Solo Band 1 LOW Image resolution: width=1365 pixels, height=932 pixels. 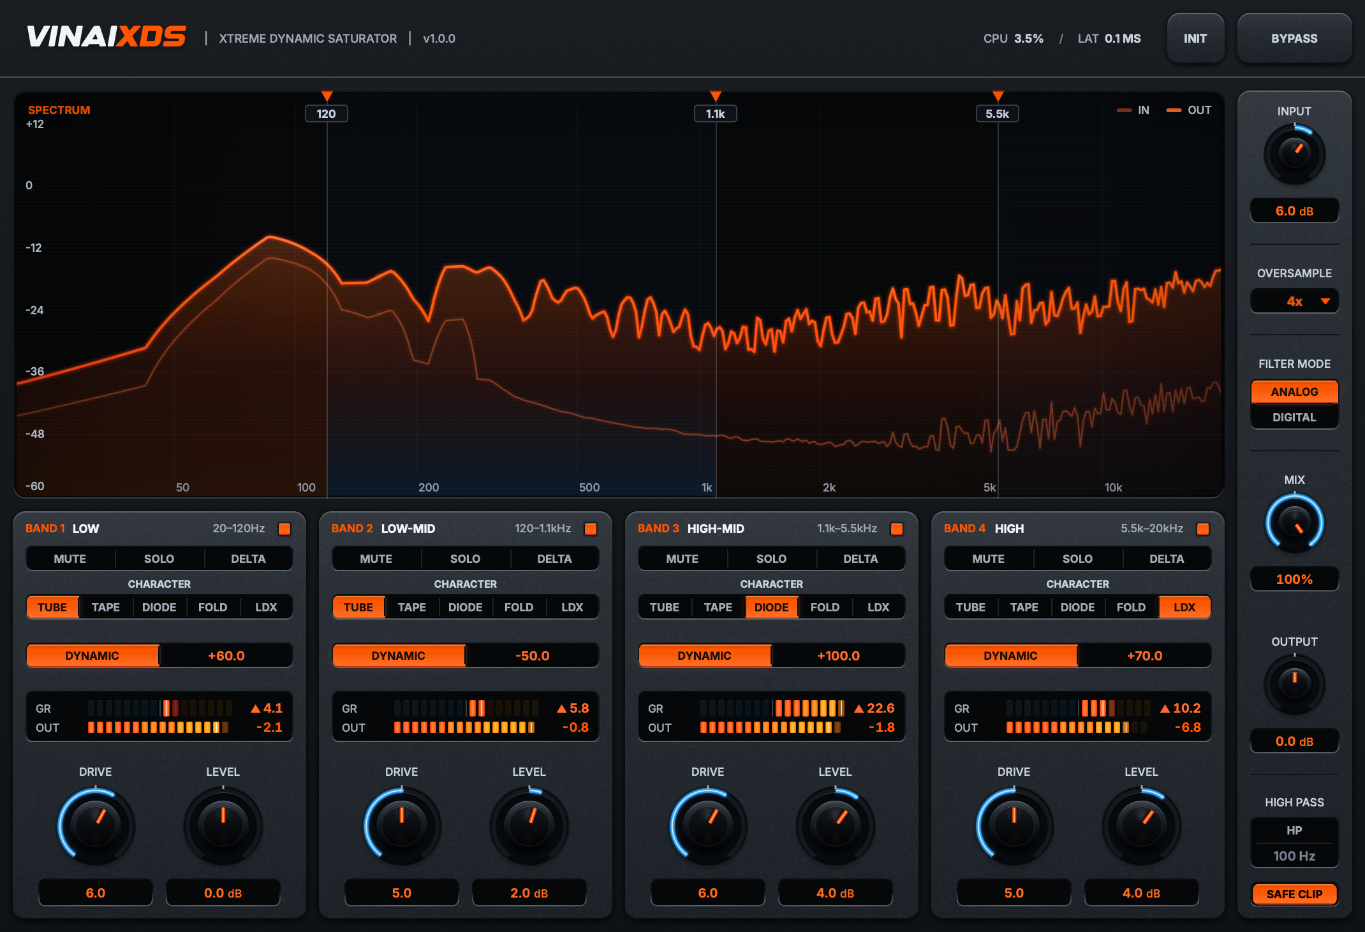coord(159,558)
